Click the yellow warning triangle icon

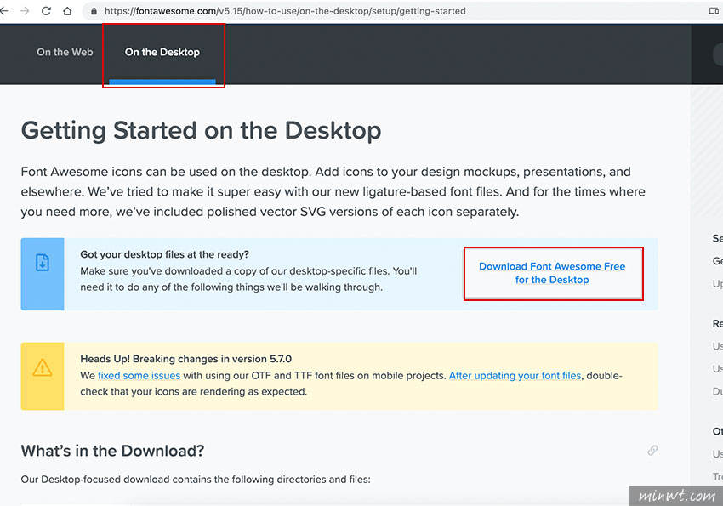[x=43, y=367]
